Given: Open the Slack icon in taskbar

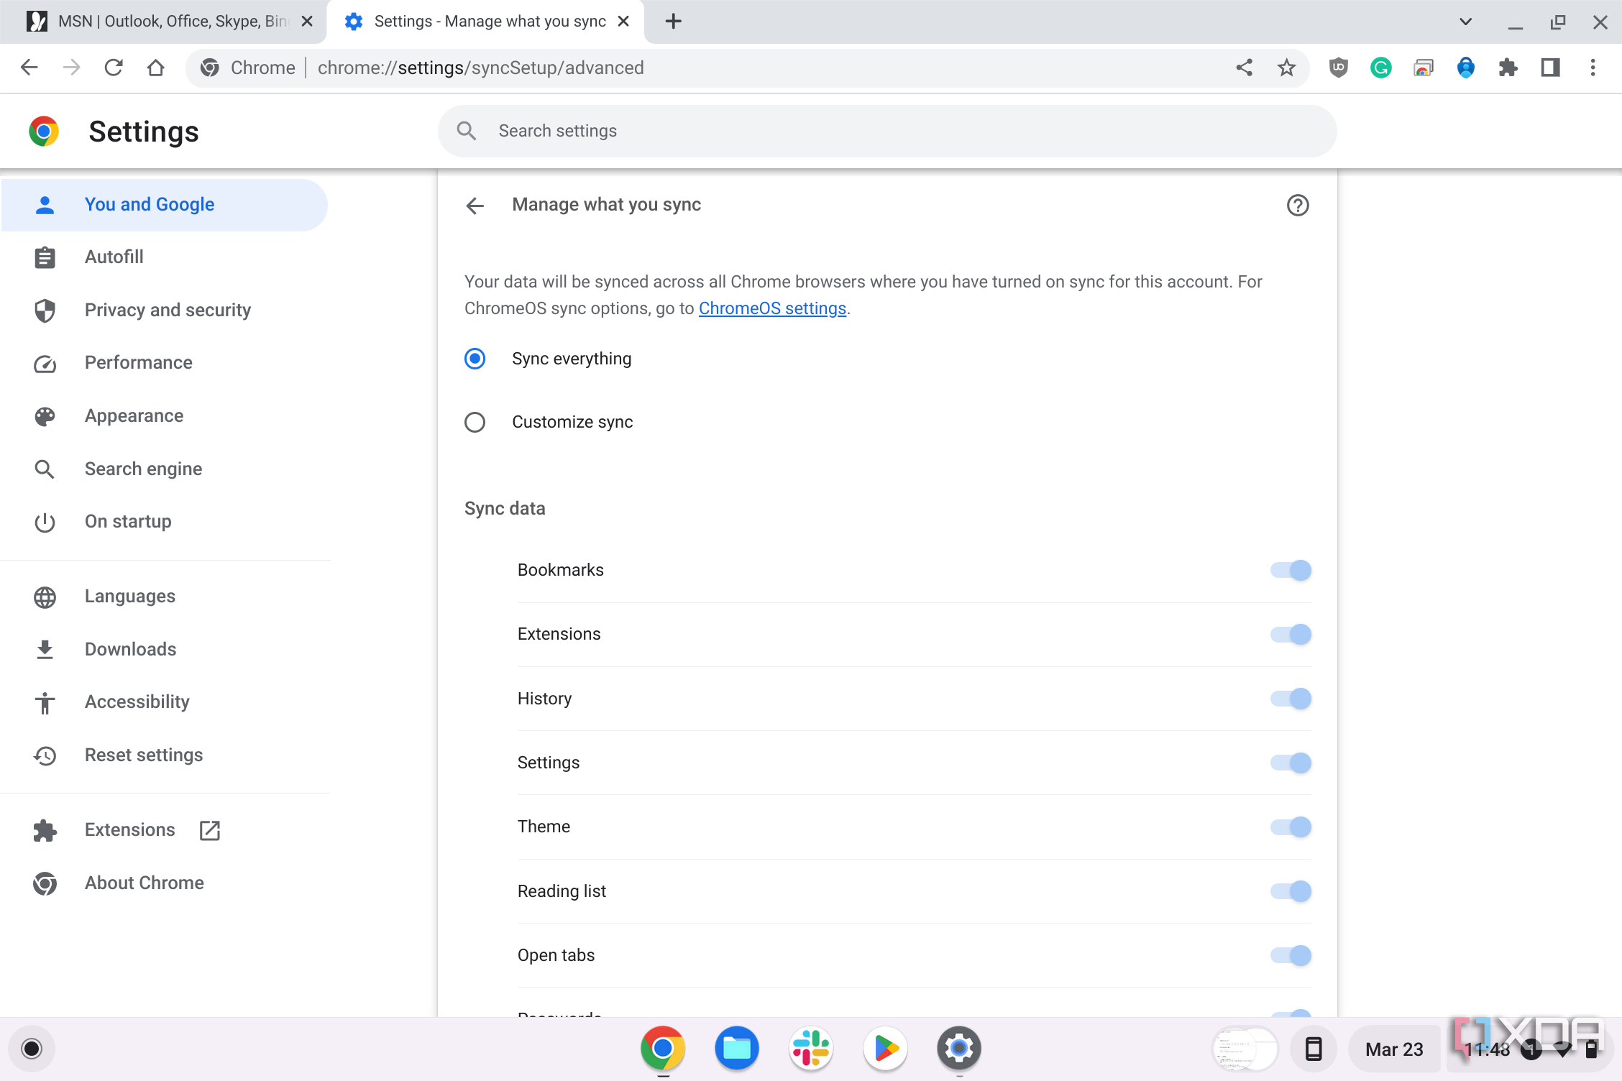Looking at the screenshot, I should click(811, 1049).
